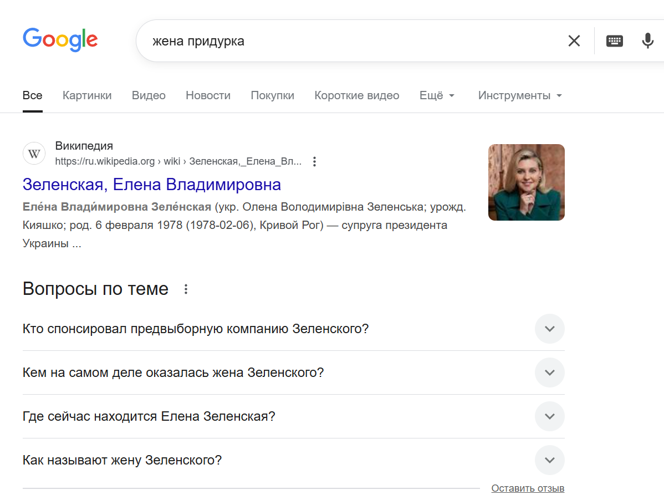Go to the Короткие видео tab
Image resolution: width=664 pixels, height=500 pixels.
[356, 95]
